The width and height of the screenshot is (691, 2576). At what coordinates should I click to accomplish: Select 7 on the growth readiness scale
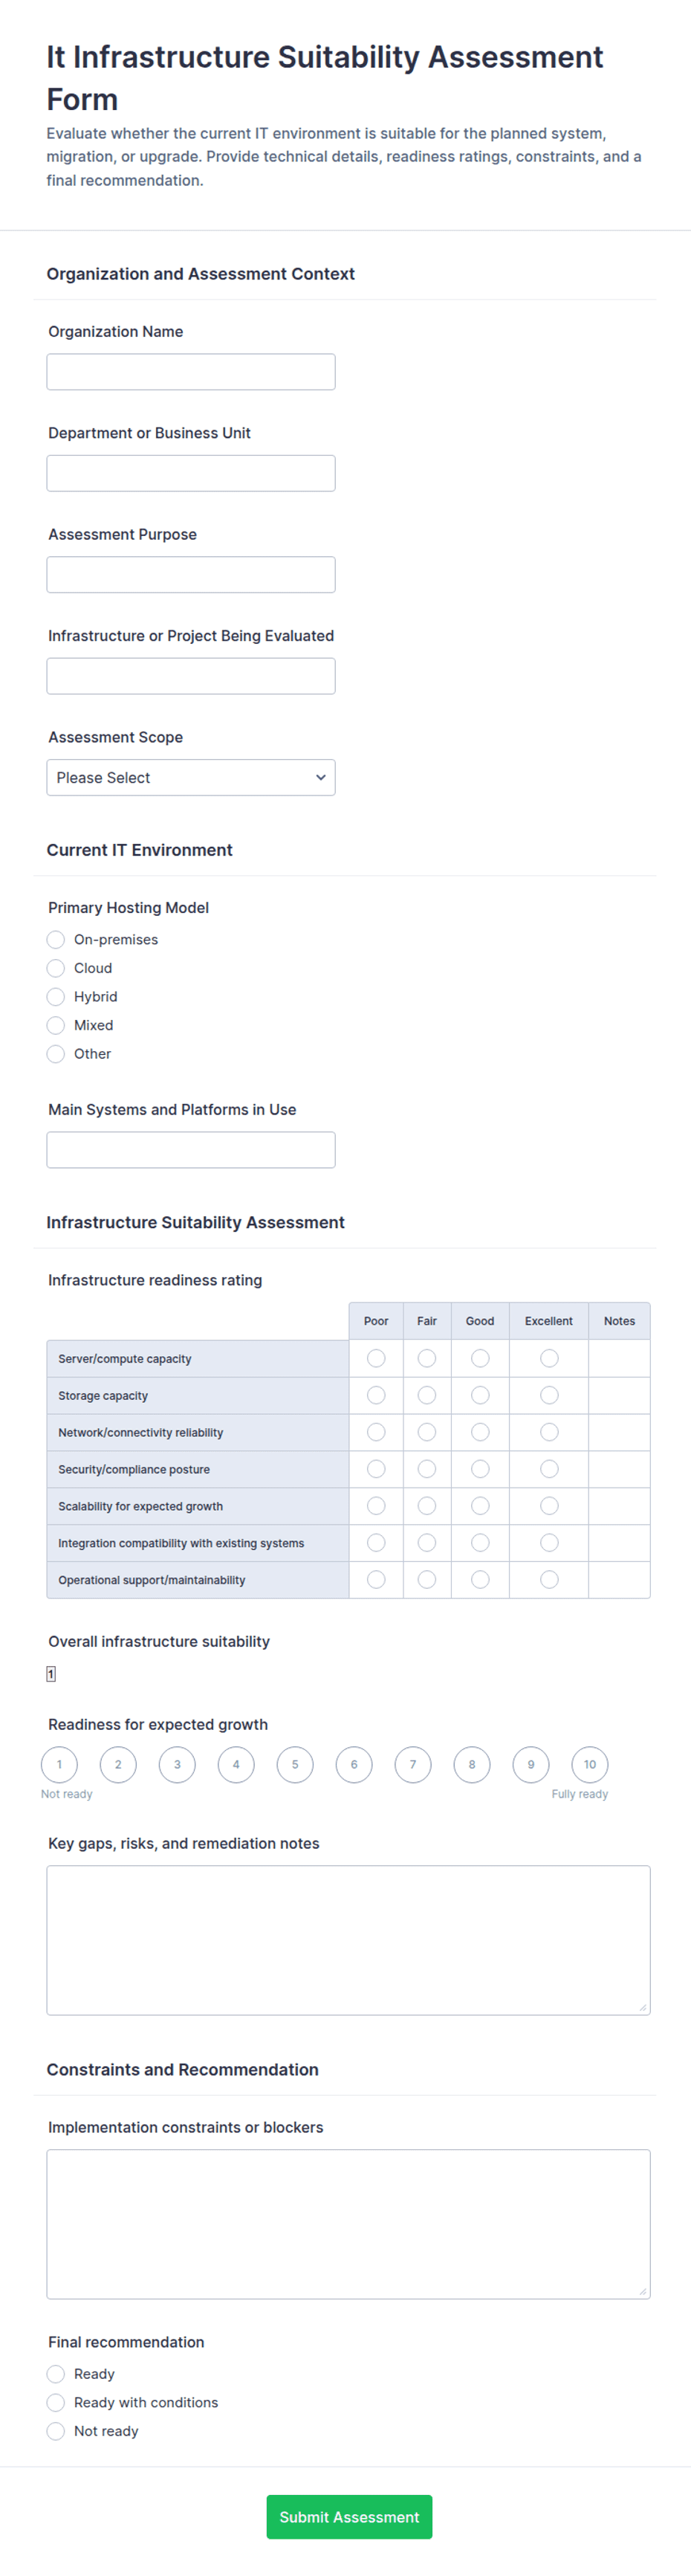pos(413,1764)
